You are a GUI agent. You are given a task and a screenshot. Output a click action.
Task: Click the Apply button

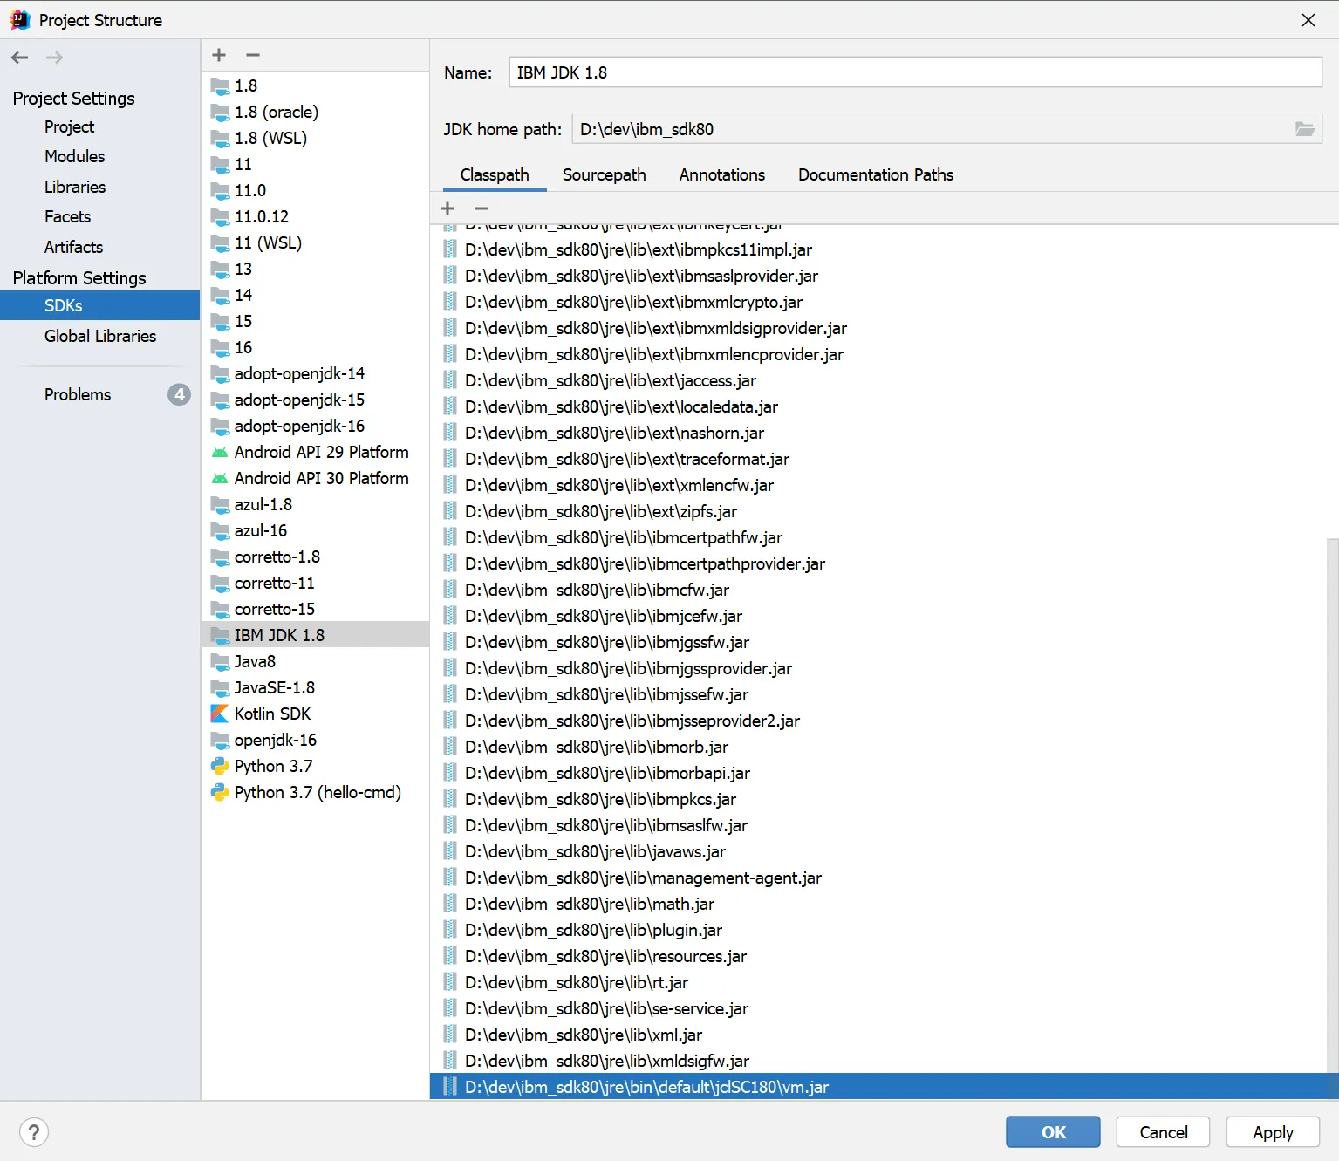click(x=1274, y=1132)
